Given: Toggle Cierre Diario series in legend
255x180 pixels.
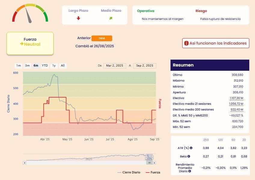Looking at the screenshot, I should coord(129,172).
